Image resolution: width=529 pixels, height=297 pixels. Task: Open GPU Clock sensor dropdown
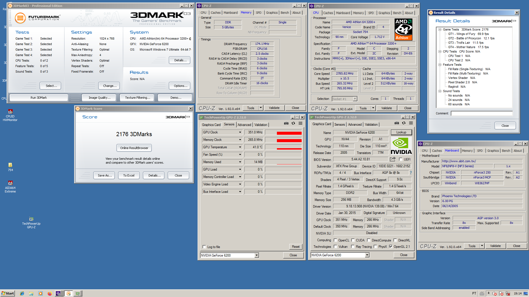coord(240,132)
